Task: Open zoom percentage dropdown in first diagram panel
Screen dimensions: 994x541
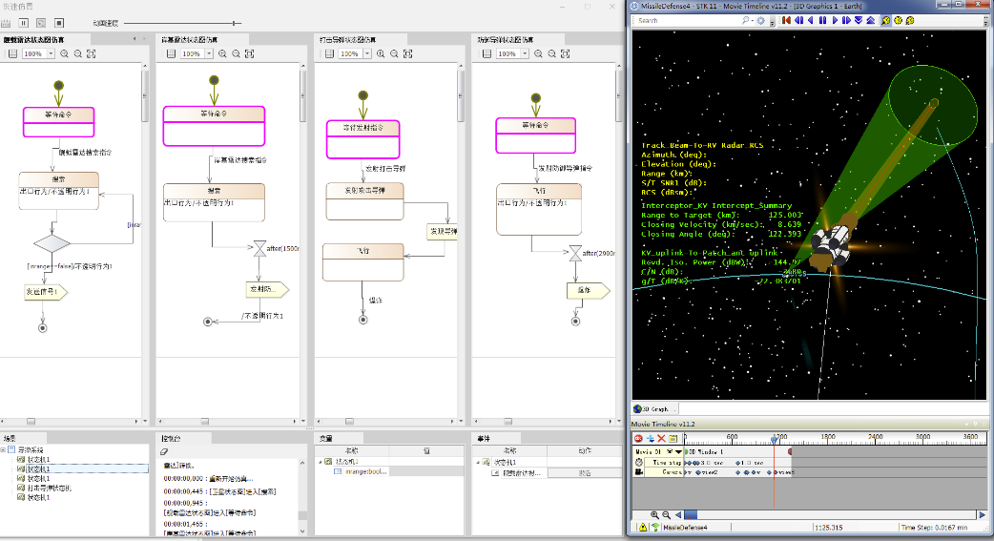Action: point(52,54)
